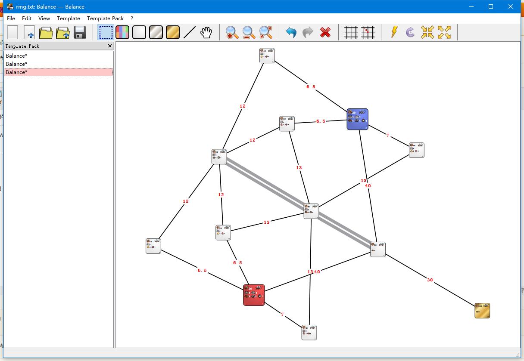
Task: Select the highlighted third Balance* template
Action: point(16,72)
